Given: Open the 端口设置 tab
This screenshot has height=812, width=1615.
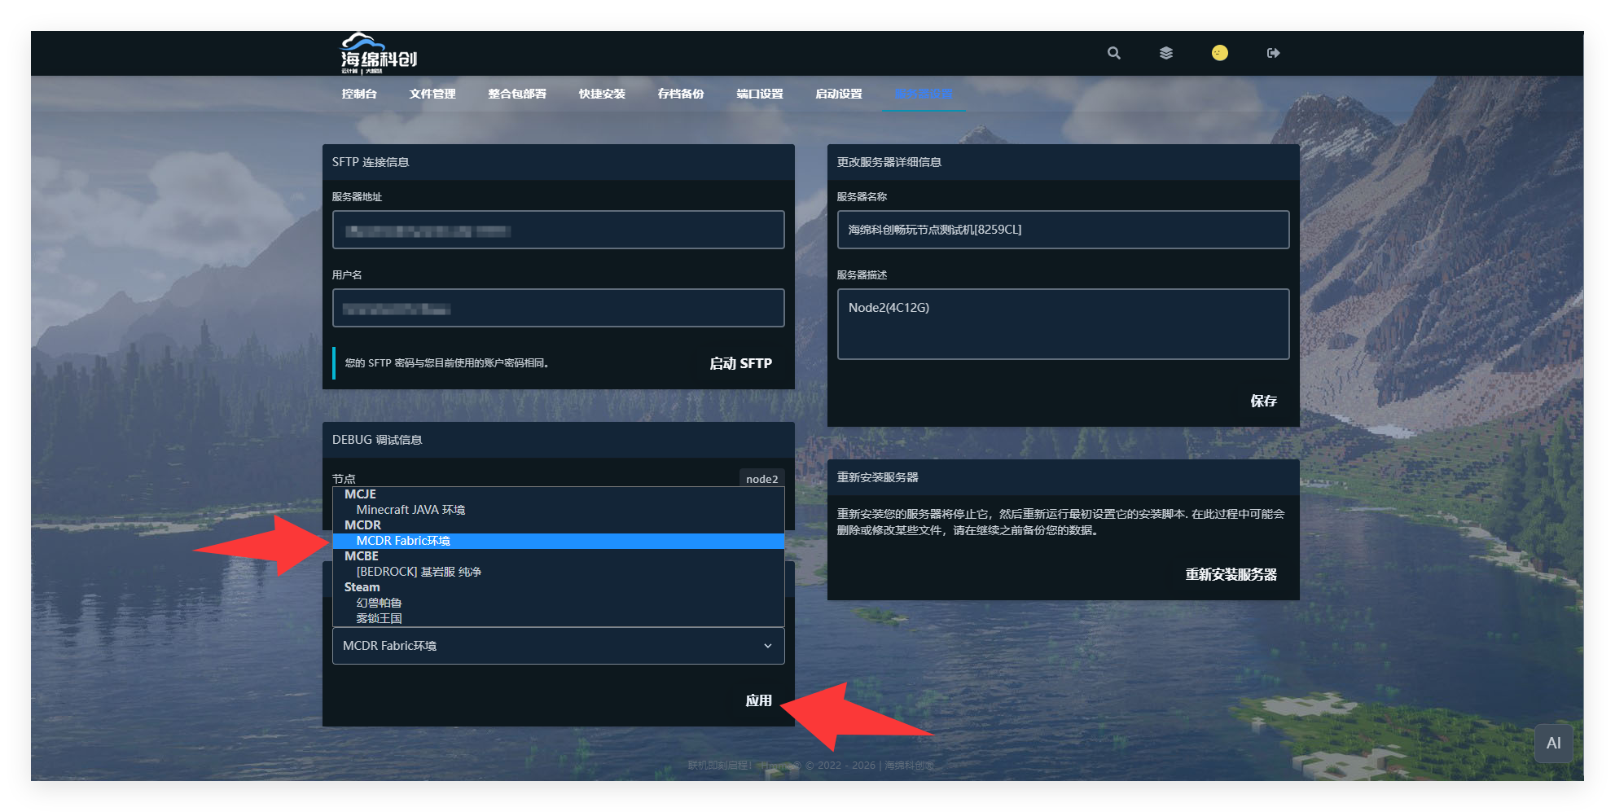Looking at the screenshot, I should 760,94.
